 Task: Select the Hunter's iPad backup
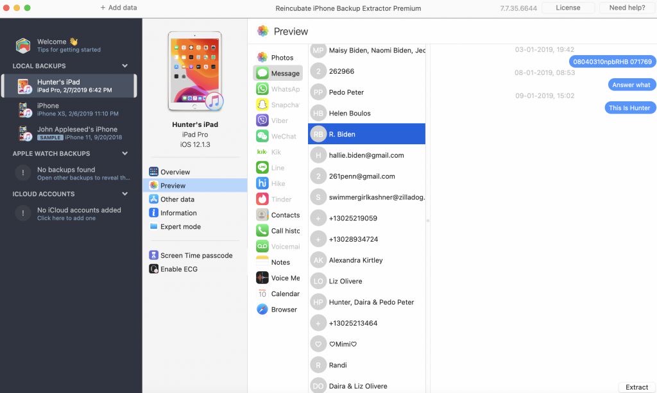pyautogui.click(x=69, y=86)
